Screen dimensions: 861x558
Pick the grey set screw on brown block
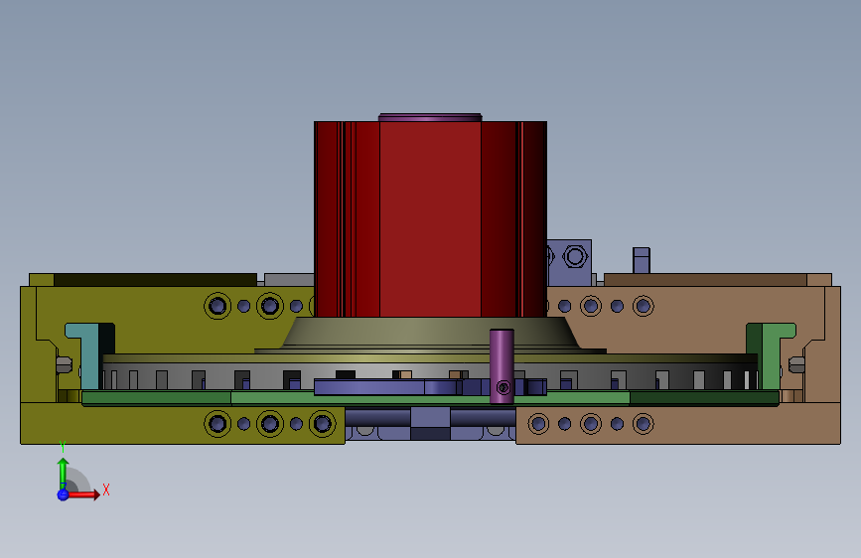[x=796, y=364]
